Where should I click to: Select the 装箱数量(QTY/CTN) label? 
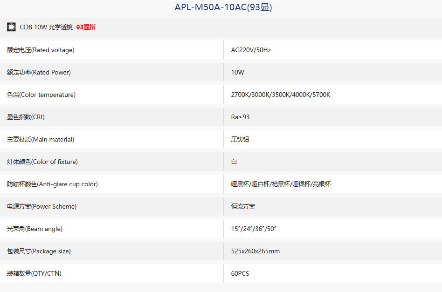[34, 273]
